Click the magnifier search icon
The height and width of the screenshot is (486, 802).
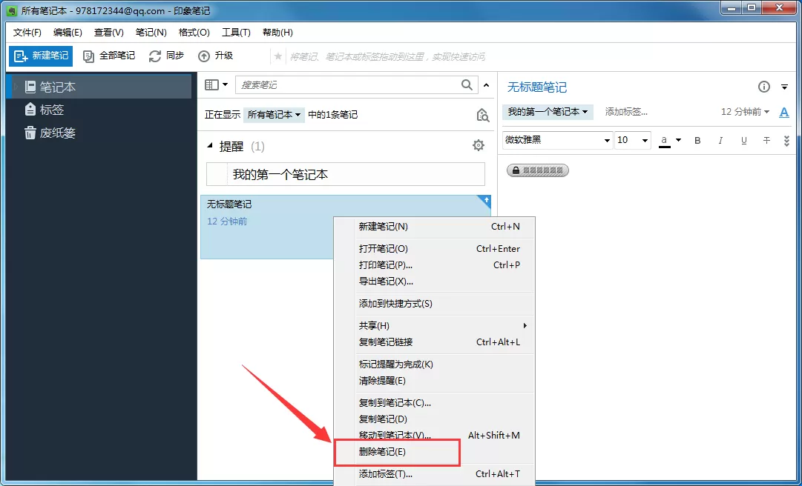[467, 84]
